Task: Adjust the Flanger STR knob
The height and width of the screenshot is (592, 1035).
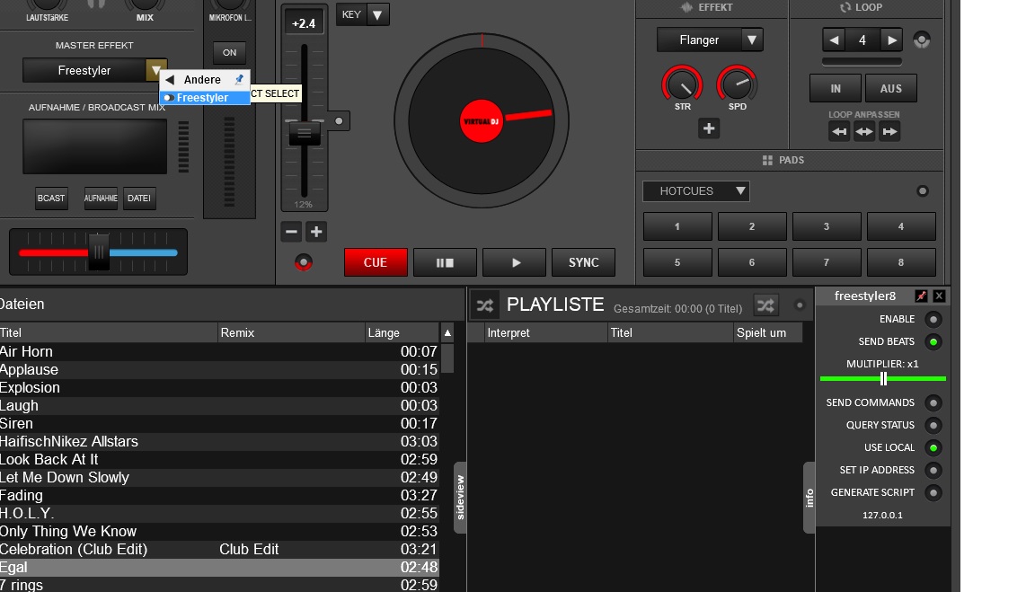Action: [683, 84]
